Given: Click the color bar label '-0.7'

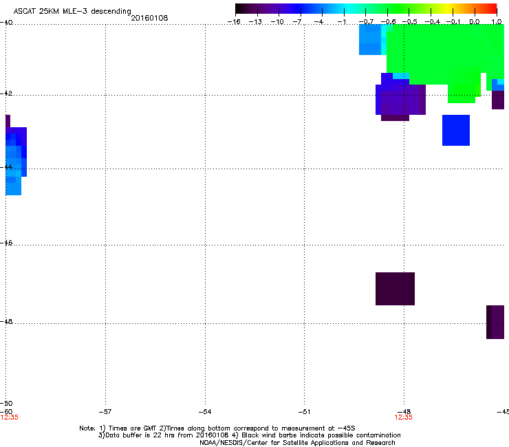Looking at the screenshot, I should point(366,22).
